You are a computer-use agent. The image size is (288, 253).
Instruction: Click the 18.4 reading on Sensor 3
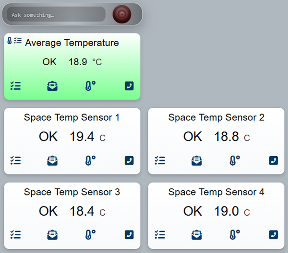[82, 211]
